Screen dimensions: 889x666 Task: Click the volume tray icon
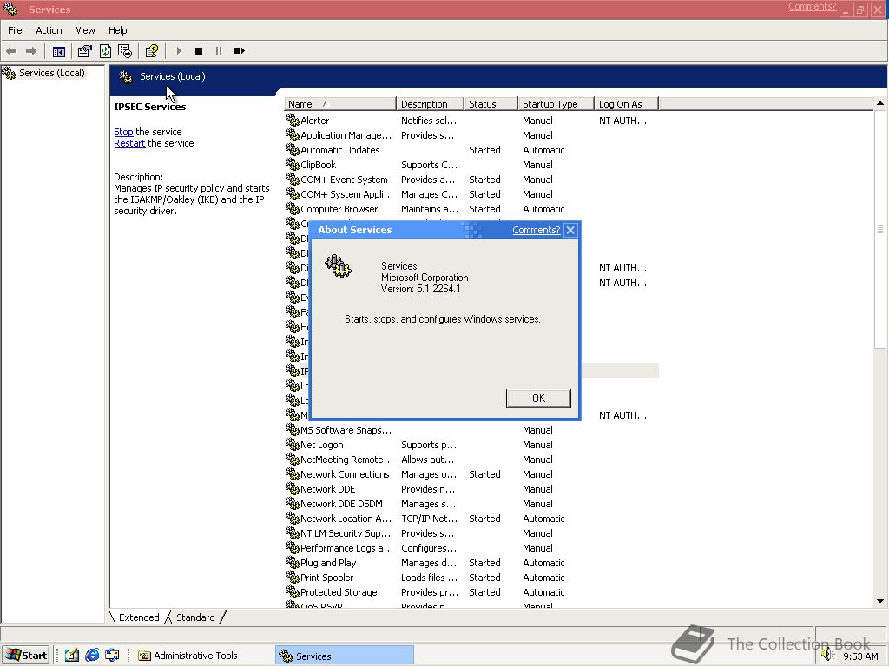[828, 656]
